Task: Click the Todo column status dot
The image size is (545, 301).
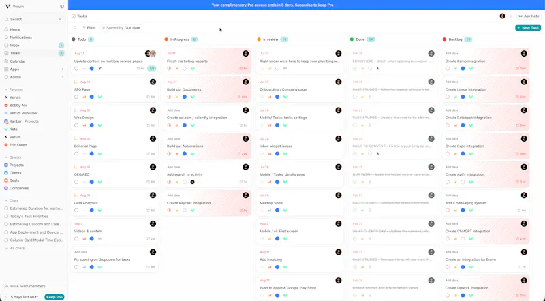Action: point(74,39)
